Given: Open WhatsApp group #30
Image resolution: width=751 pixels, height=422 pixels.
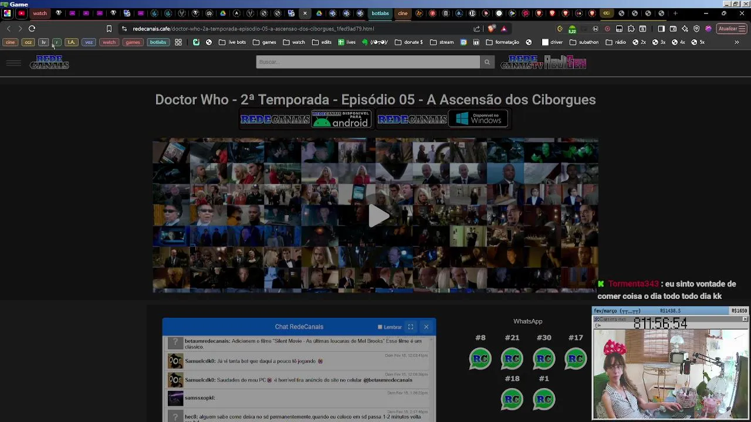Looking at the screenshot, I should point(544,358).
